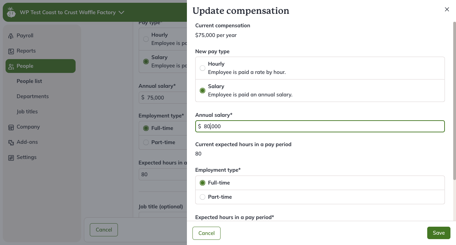
Task: Open Job titles submenu item
Action: point(27,112)
